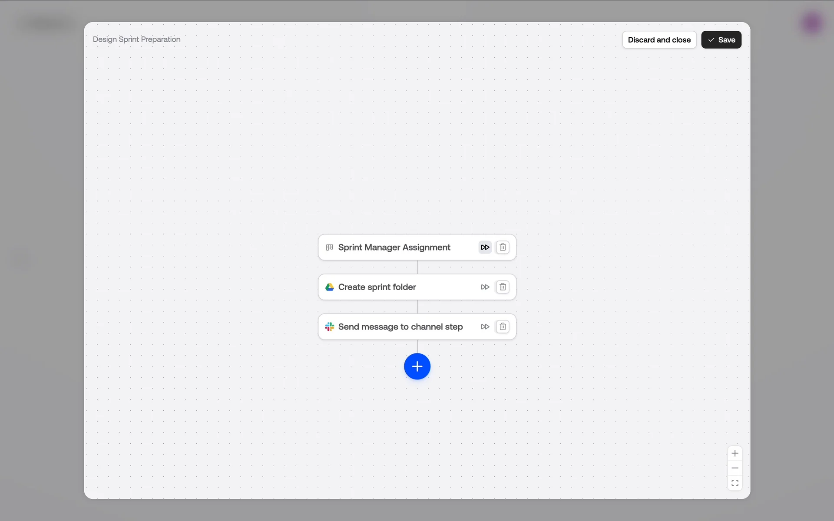Delete Send message to channel step
Screen dimensions: 834x521
tap(503, 327)
